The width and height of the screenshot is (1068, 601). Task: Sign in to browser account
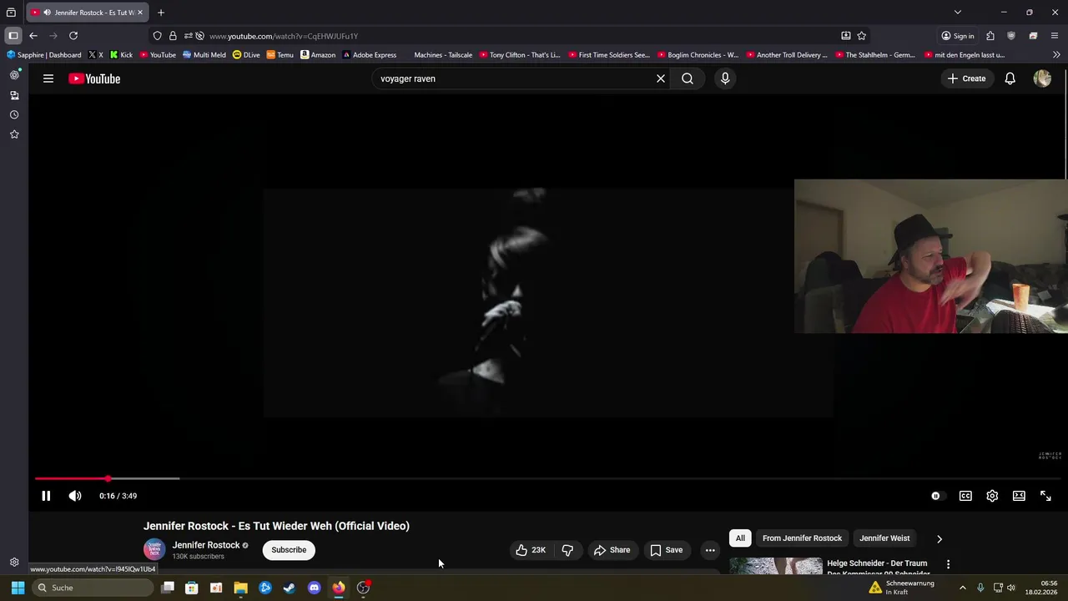[x=958, y=36]
